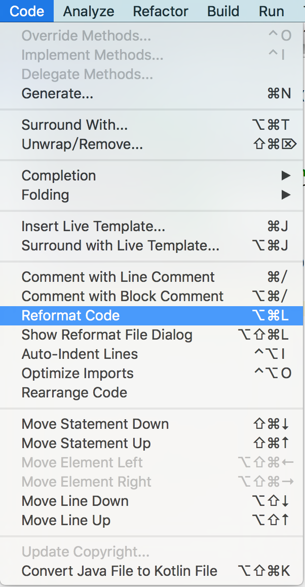Open Show Reformat File Dialog
The height and width of the screenshot is (587, 305).
[107, 335]
